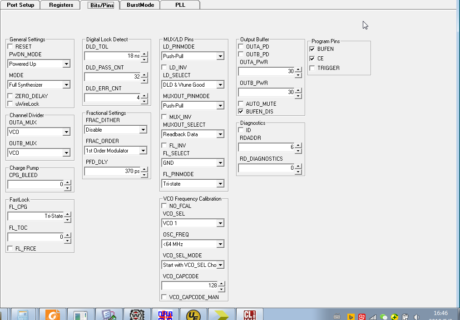Increase DLD_TOL with up arrow
This screenshot has height=320, width=460.
coord(144,54)
